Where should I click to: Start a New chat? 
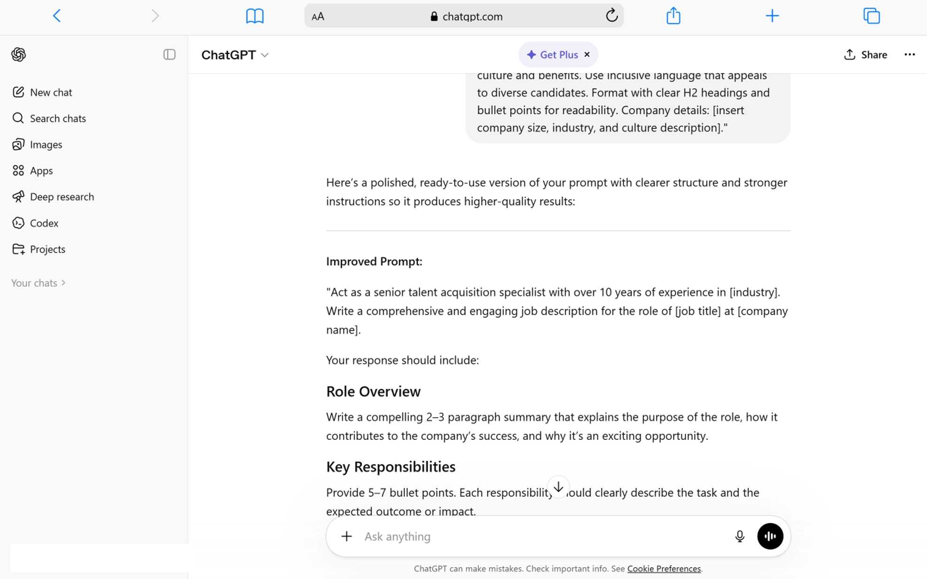coord(42,92)
